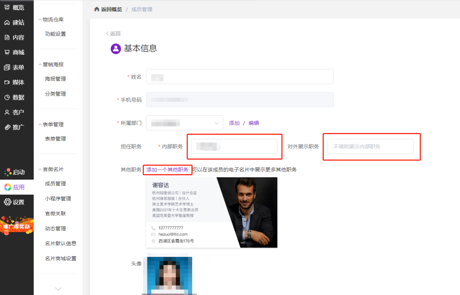Open the 所属部门 department dropdown

pyautogui.click(x=184, y=123)
